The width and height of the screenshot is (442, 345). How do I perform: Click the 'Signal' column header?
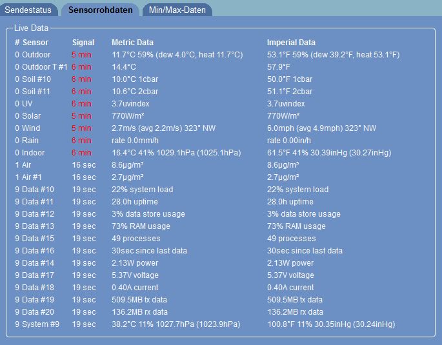point(83,43)
